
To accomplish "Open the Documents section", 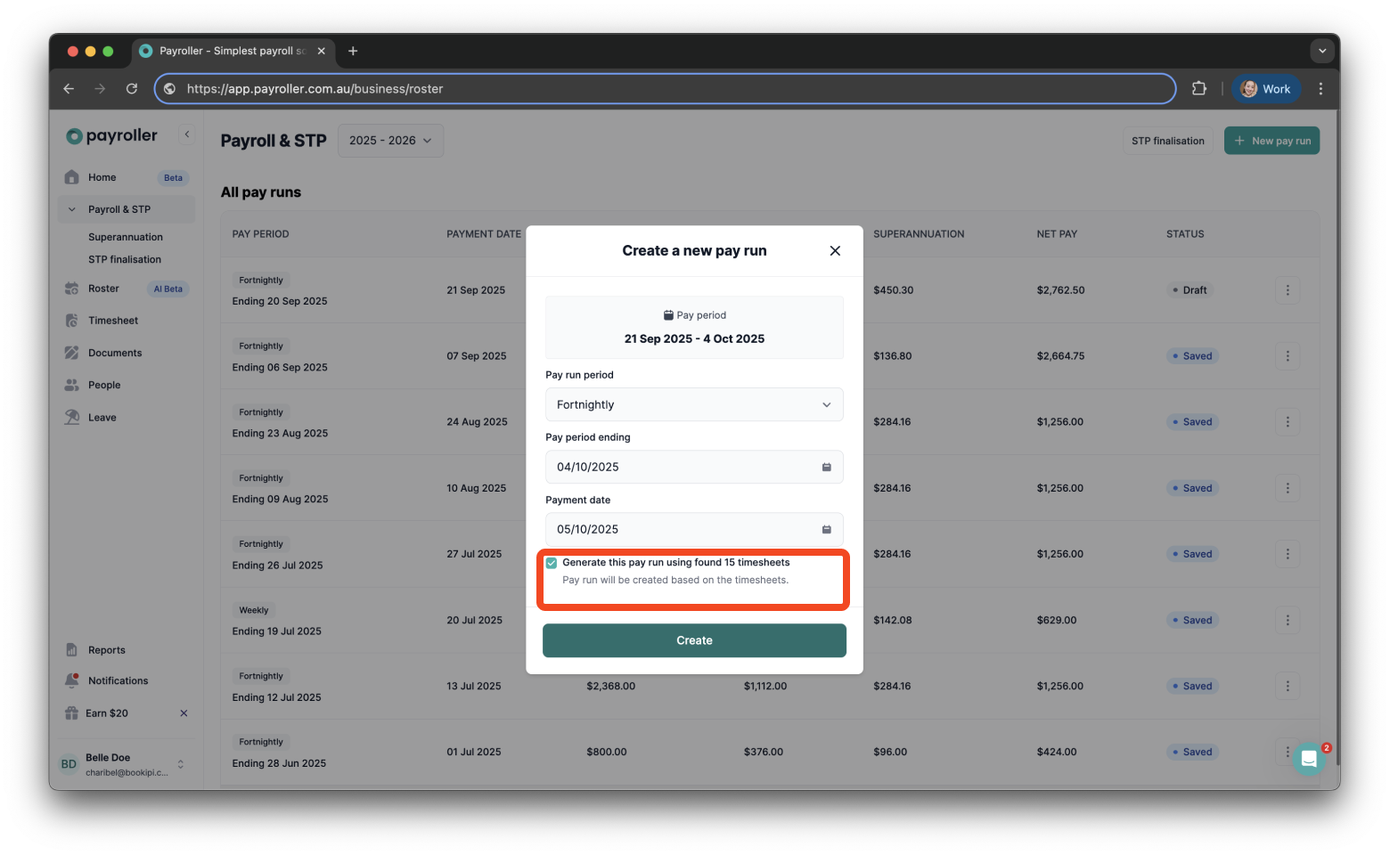I will pos(114,352).
